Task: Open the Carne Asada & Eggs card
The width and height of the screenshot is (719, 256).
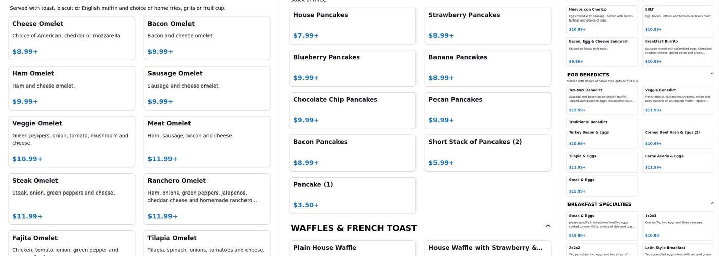Action: [678, 161]
